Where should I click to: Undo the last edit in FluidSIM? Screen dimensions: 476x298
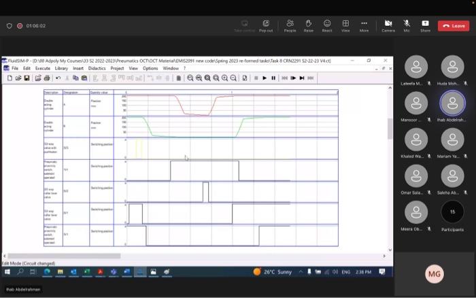point(58,78)
